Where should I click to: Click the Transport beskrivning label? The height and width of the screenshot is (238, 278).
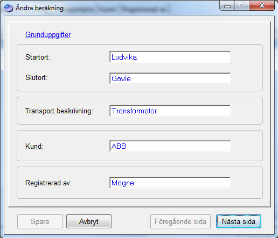coord(59,111)
